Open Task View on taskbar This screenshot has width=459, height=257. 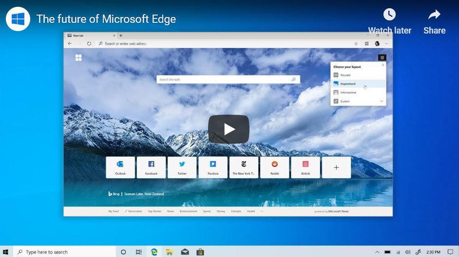point(139,252)
